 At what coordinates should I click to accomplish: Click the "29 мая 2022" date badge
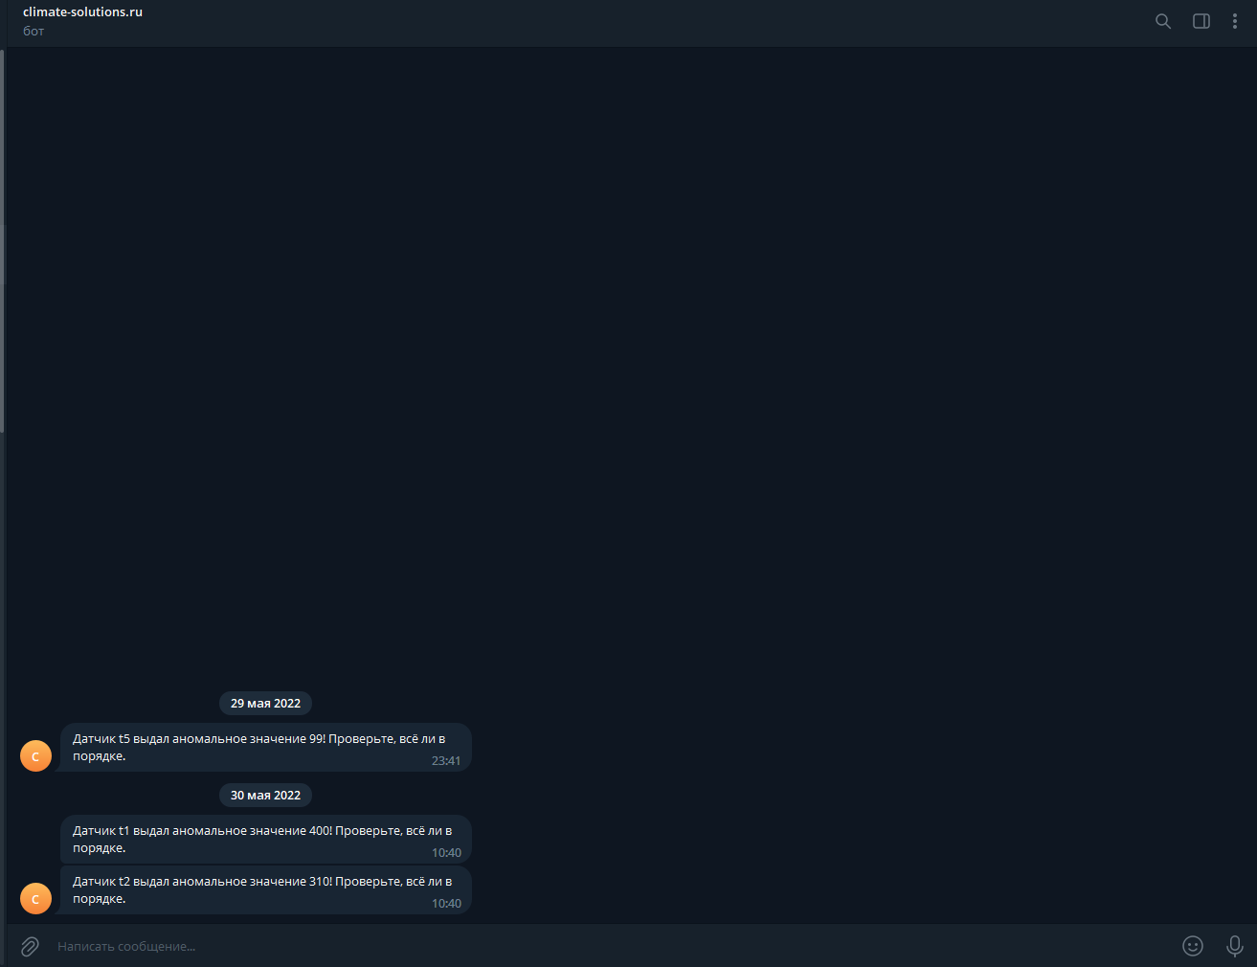click(265, 704)
